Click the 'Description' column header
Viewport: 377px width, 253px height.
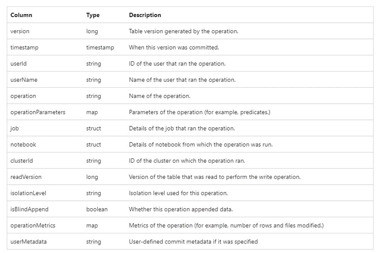145,15
